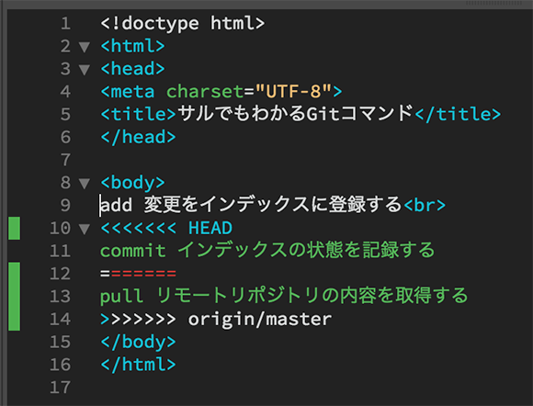Viewport: 533px width, 406px height.
Task: Click the opening <head> tag
Action: (x=132, y=69)
